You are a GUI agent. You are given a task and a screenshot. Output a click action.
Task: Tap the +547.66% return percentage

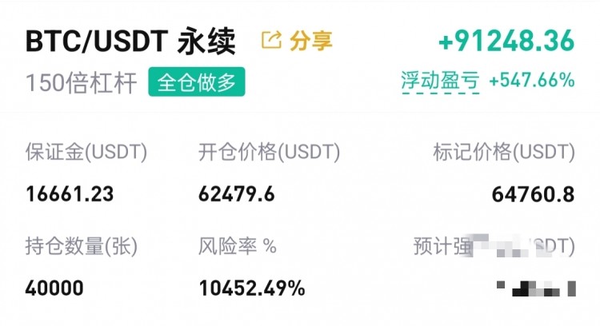[x=532, y=80]
